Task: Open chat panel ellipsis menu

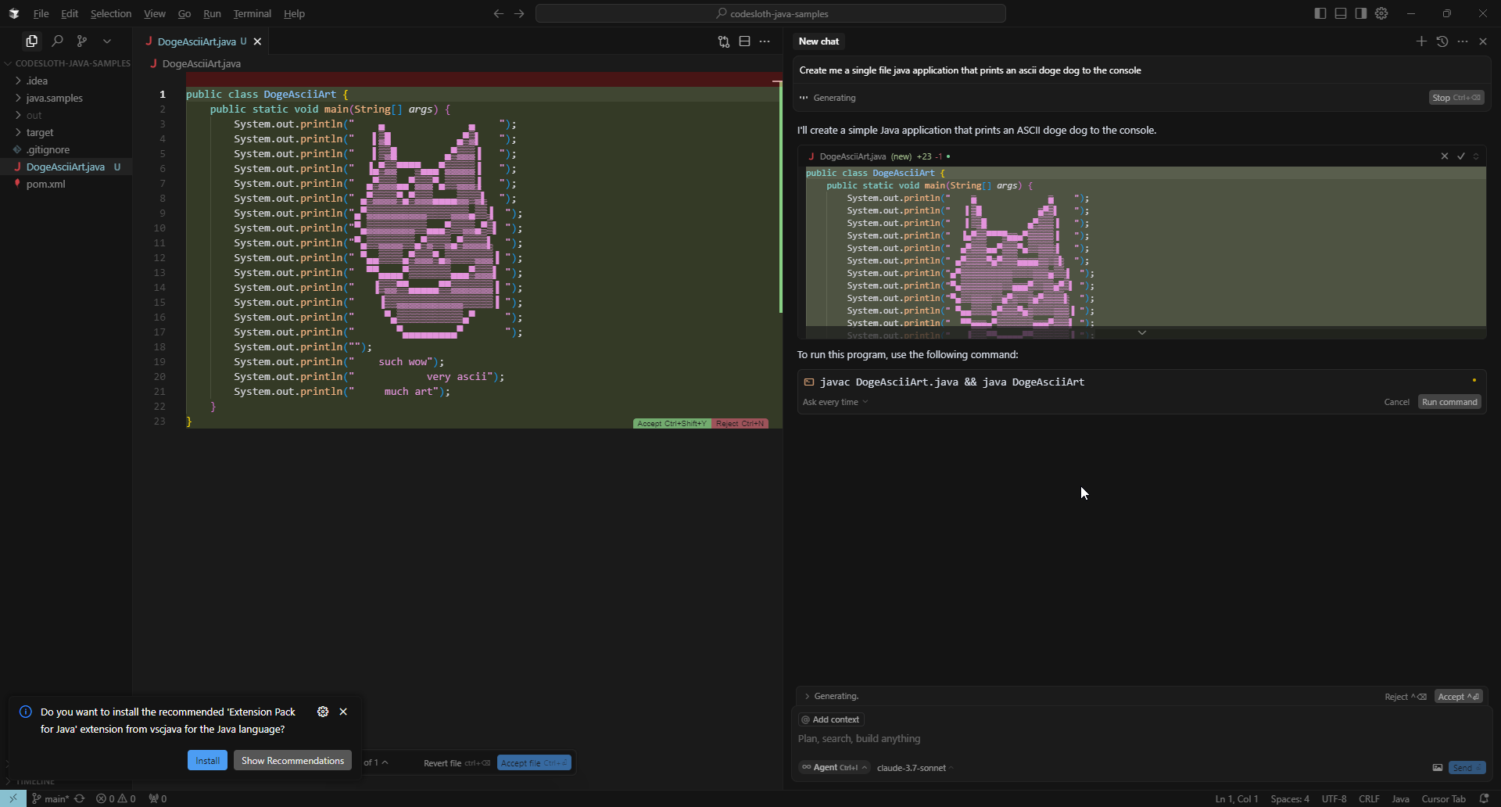Action: [1463, 41]
